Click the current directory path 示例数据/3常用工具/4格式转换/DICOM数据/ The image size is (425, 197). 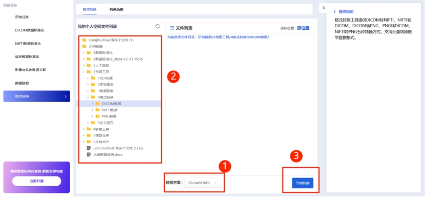pos(233,37)
